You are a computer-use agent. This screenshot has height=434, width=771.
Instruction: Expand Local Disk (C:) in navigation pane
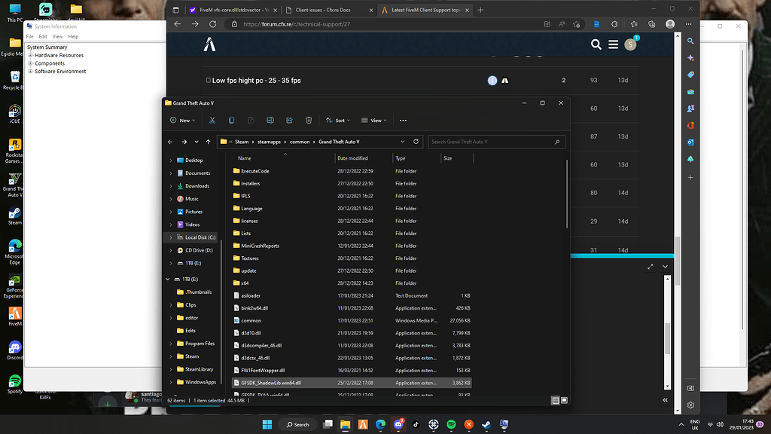click(171, 237)
